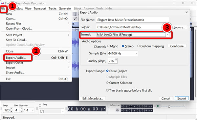Viewport: 197px width, 120px height.
Task: Open the Tracks menu
Action: point(53,9)
